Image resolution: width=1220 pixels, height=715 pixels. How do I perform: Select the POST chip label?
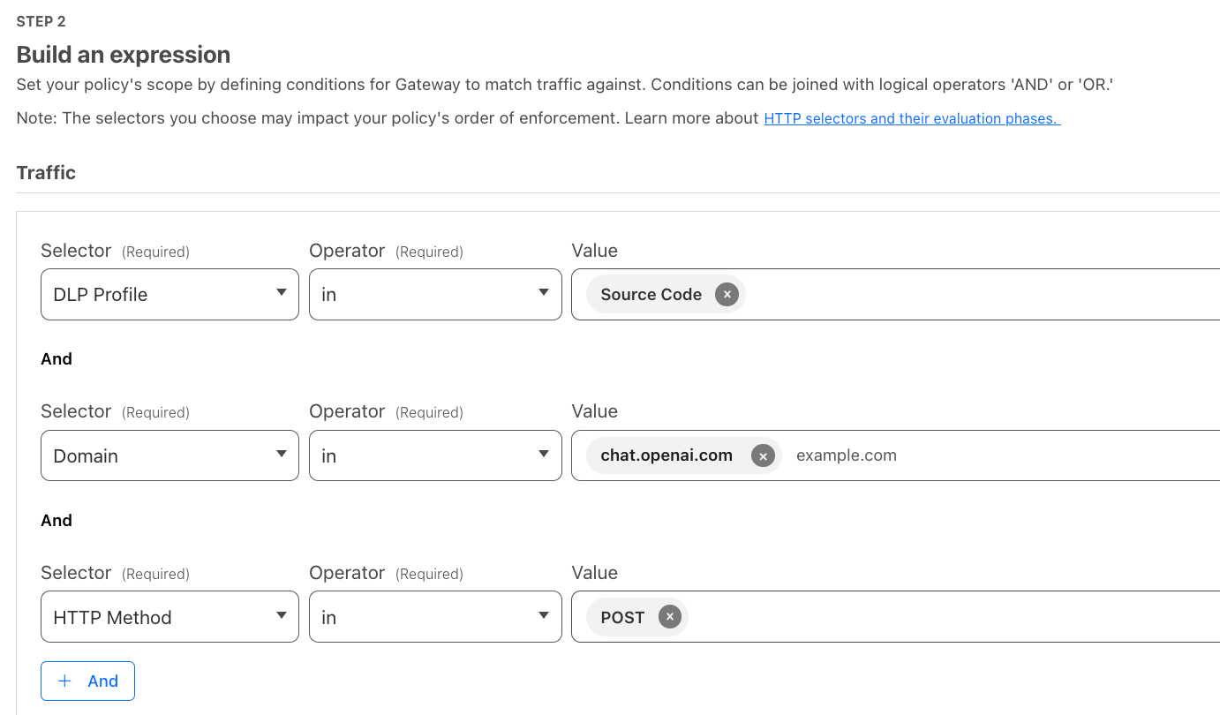[x=622, y=617]
